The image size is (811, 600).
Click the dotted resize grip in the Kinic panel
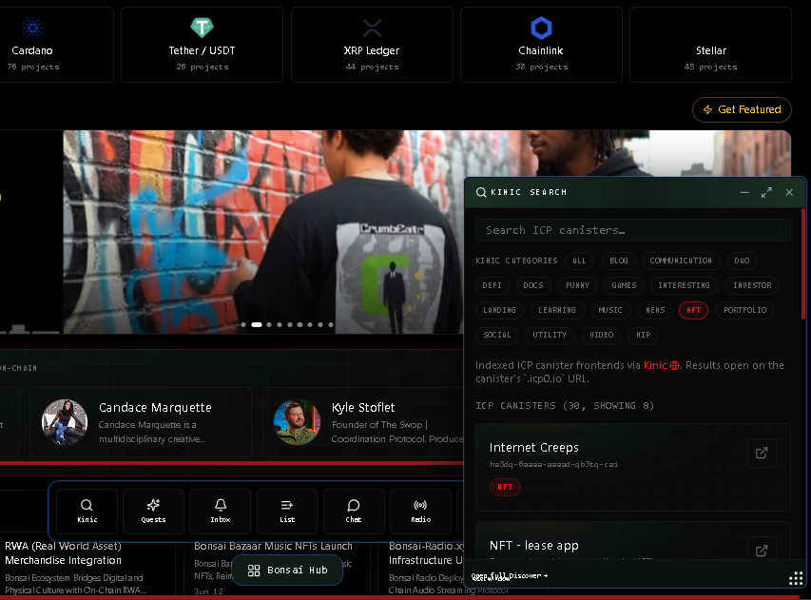tap(796, 578)
